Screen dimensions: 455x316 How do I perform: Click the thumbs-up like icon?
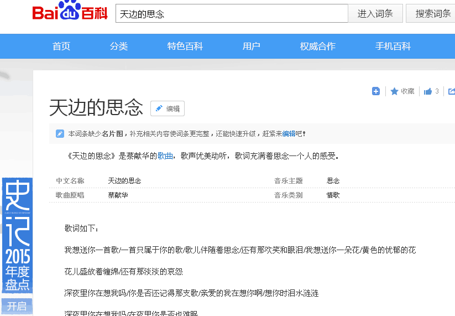428,91
